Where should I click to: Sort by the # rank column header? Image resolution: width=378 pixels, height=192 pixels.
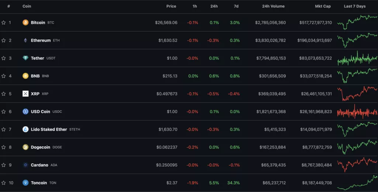click(9, 6)
